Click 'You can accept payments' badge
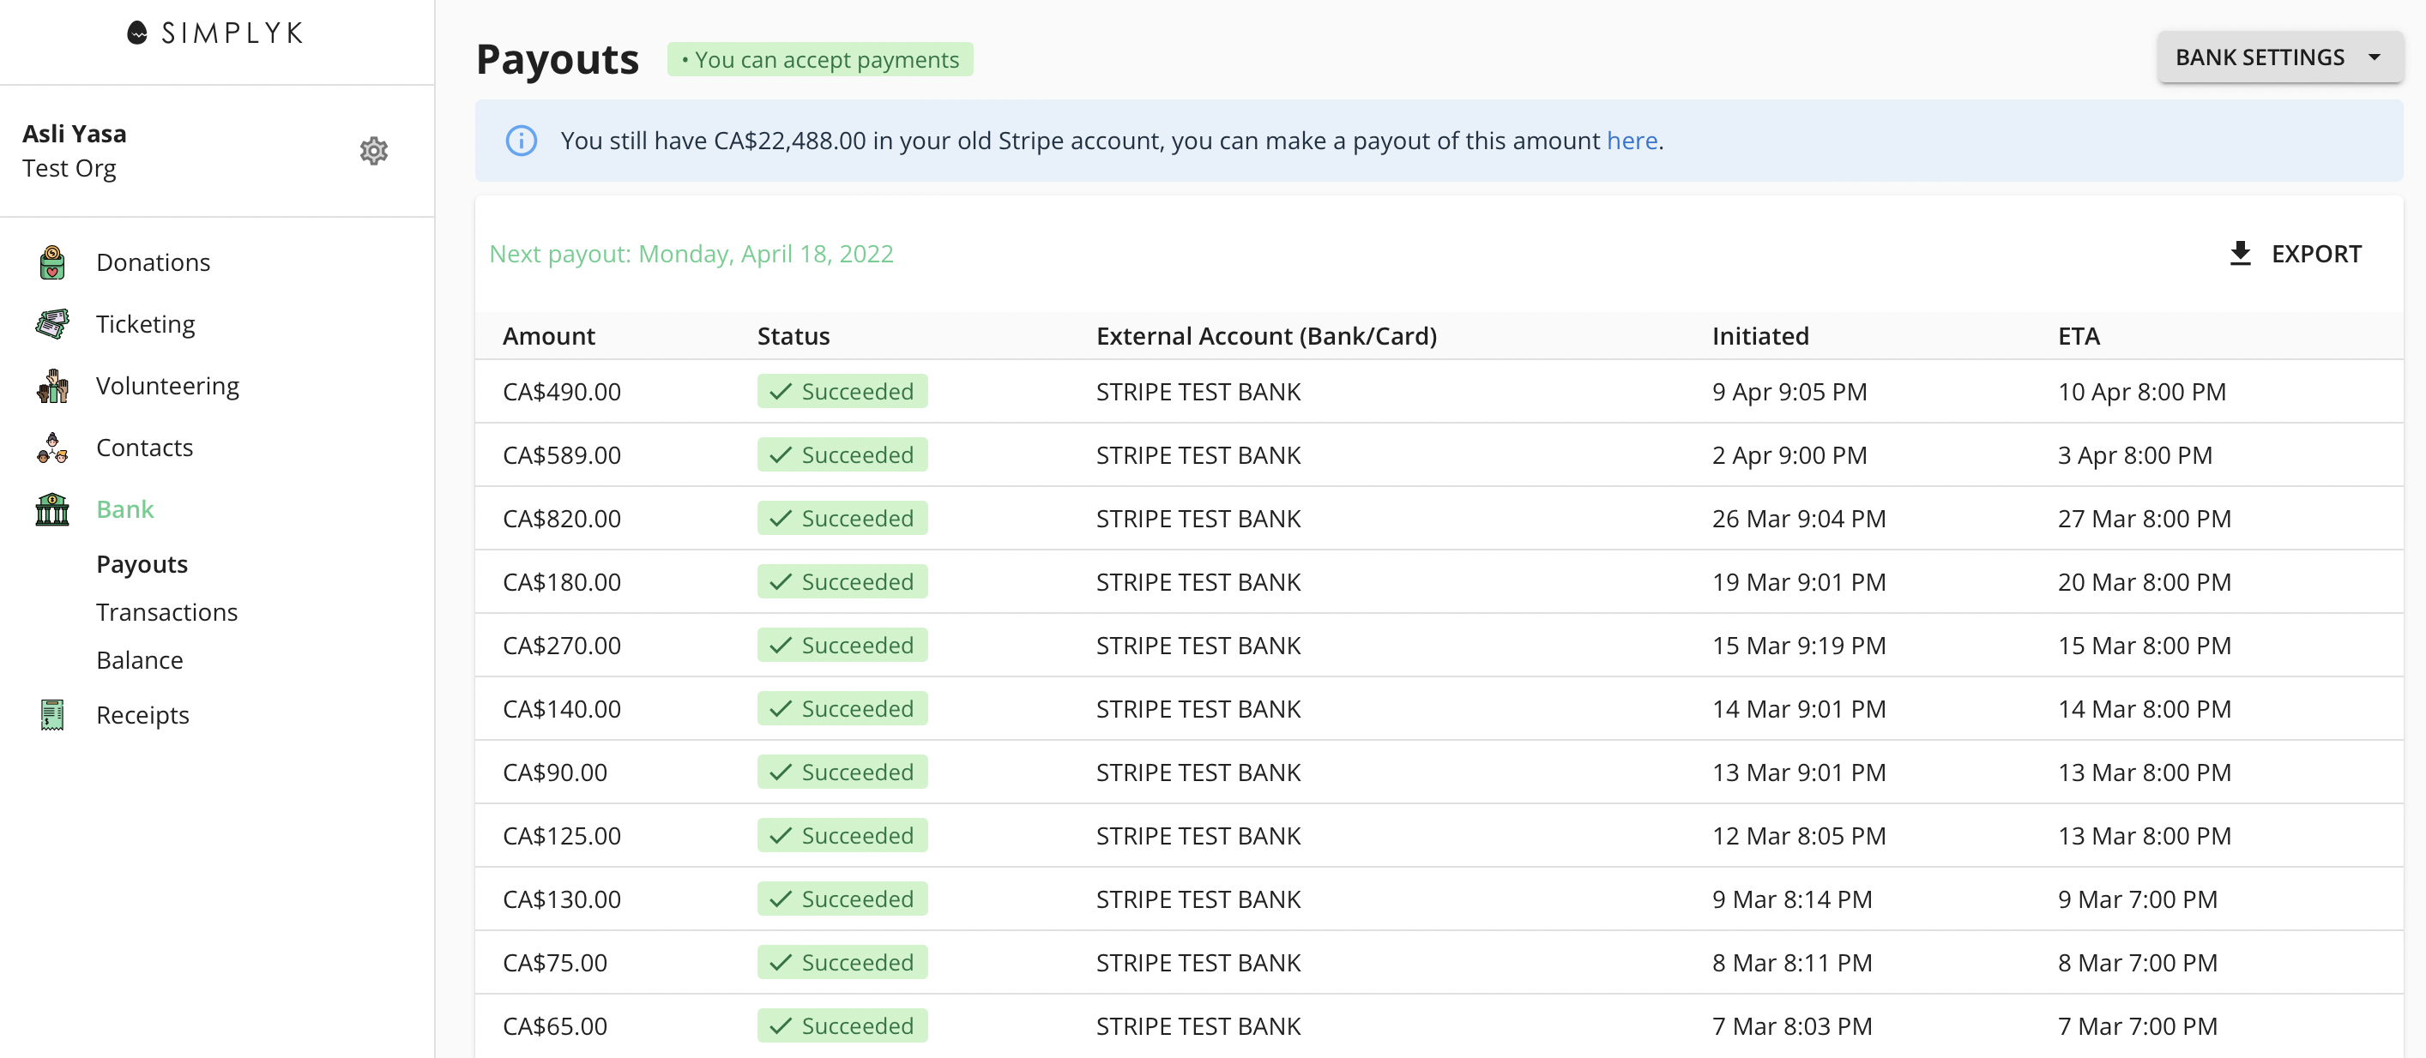2426x1058 pixels. click(x=820, y=59)
